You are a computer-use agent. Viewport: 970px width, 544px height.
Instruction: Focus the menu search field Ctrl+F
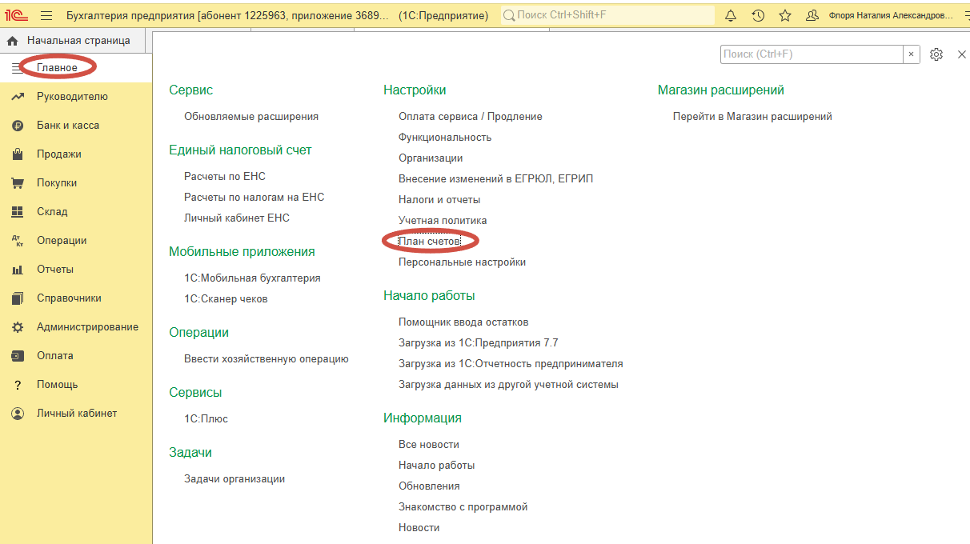click(811, 54)
